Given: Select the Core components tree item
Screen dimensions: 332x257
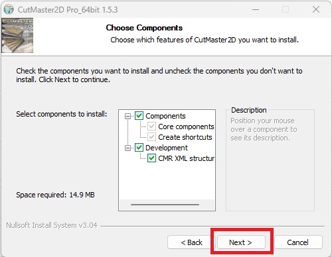Looking at the screenshot, I should [186, 127].
